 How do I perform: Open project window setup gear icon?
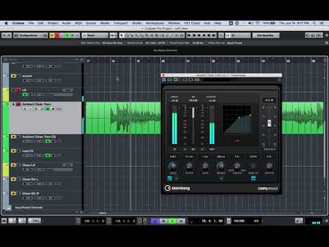click(x=326, y=36)
